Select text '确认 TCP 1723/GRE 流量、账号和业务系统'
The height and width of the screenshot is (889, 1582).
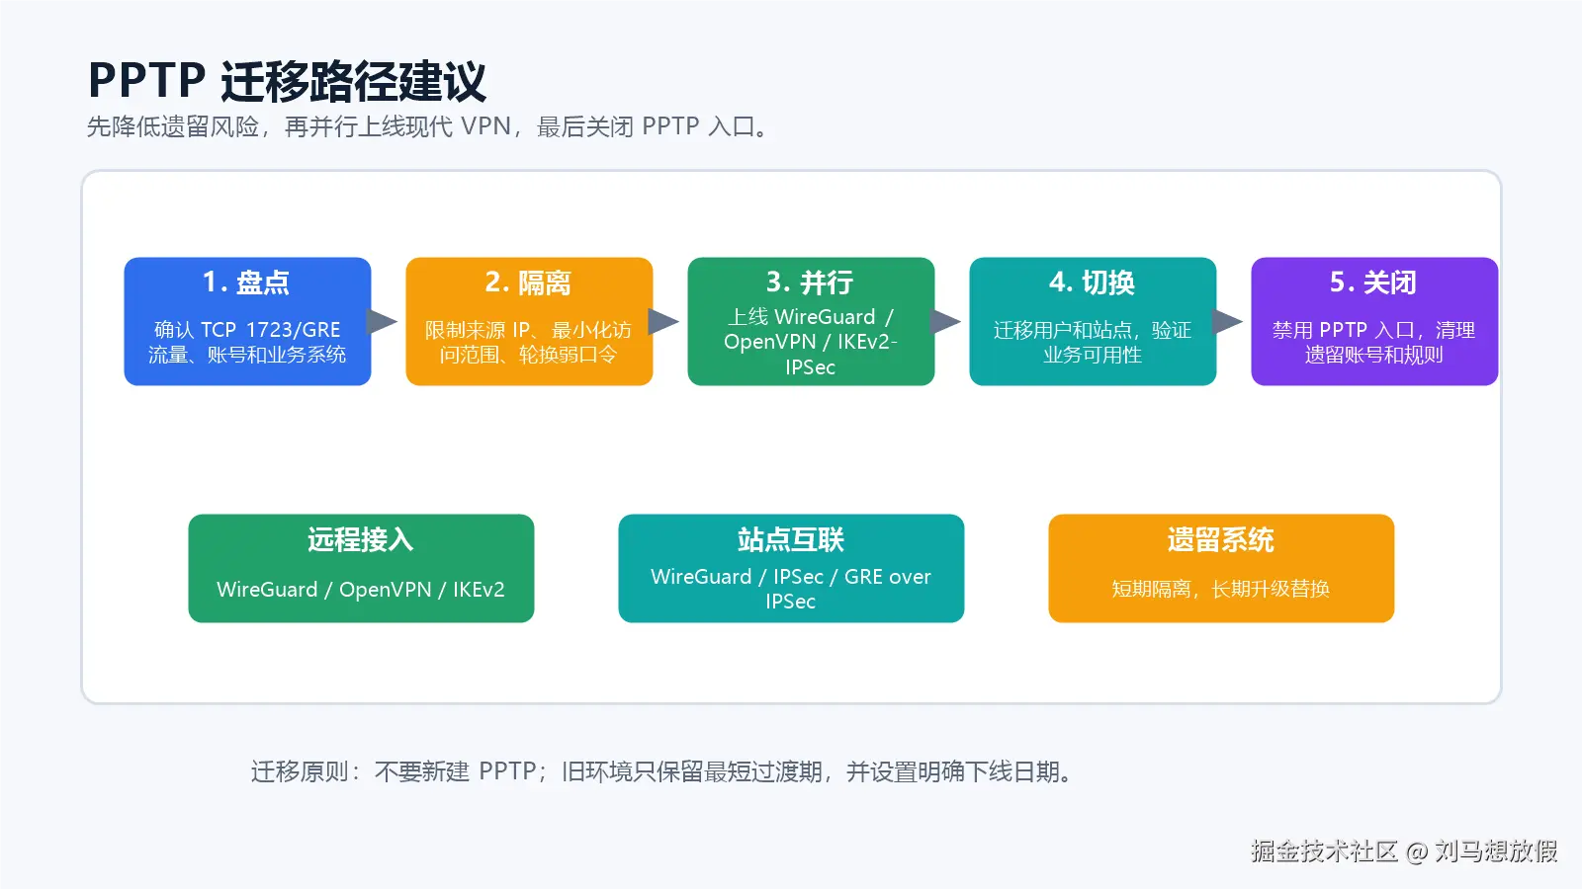247,342
